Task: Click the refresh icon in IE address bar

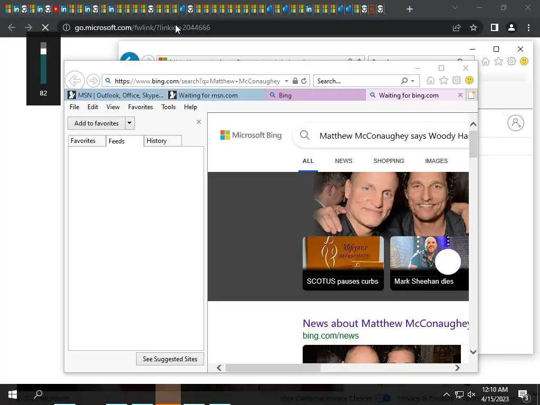Action: pos(304,81)
